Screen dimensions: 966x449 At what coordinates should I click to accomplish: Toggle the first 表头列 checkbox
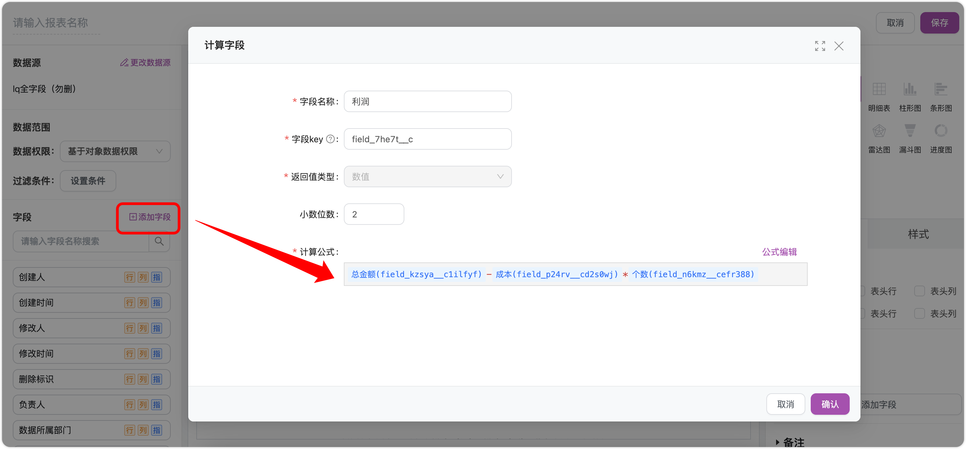(919, 291)
